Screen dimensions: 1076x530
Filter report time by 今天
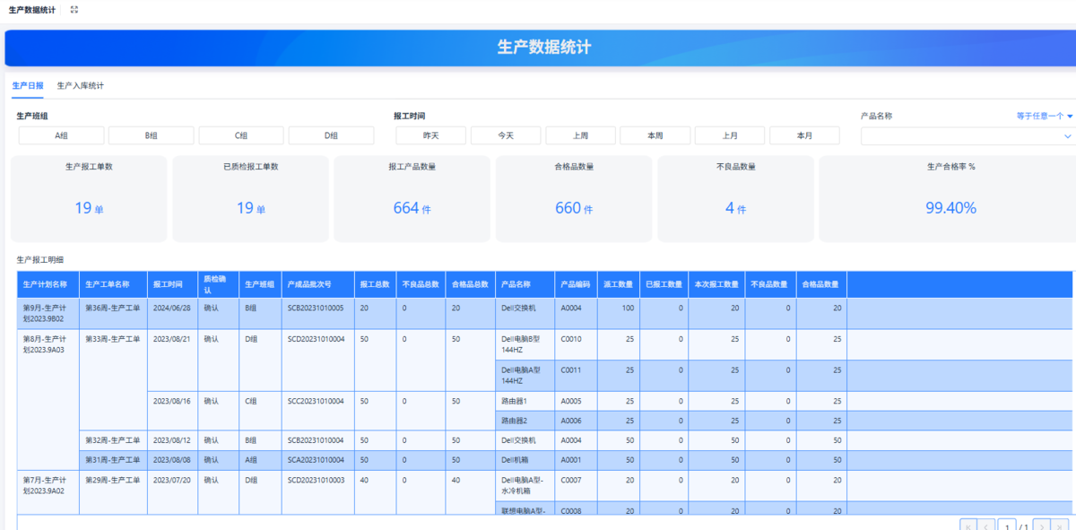click(x=506, y=135)
